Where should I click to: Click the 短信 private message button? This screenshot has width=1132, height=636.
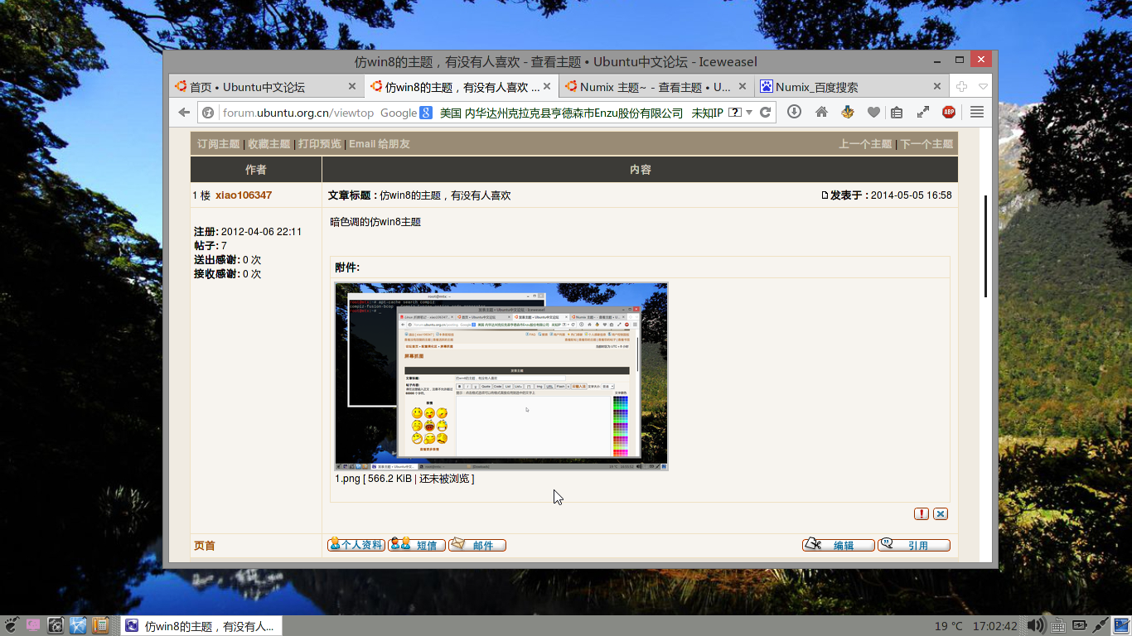point(417,545)
